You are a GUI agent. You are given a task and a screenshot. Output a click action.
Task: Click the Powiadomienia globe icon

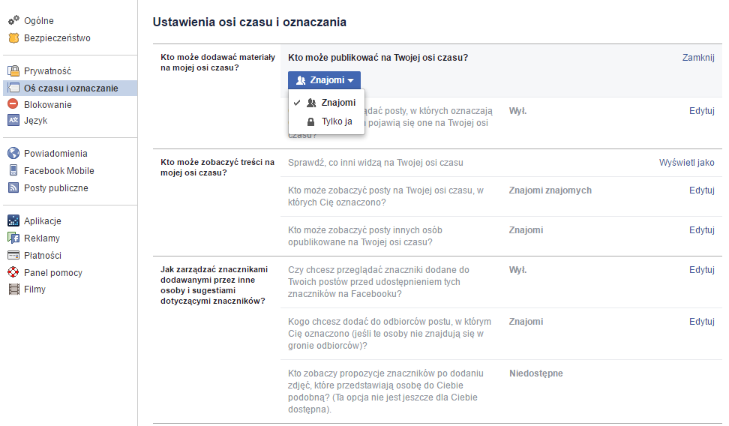[x=13, y=154]
